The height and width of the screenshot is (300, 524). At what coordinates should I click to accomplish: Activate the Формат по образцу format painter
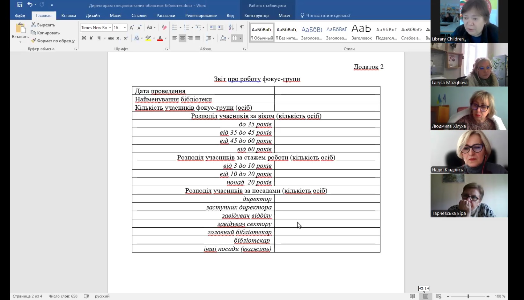53,40
